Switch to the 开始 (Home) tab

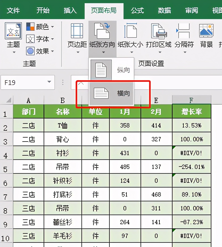43,11
